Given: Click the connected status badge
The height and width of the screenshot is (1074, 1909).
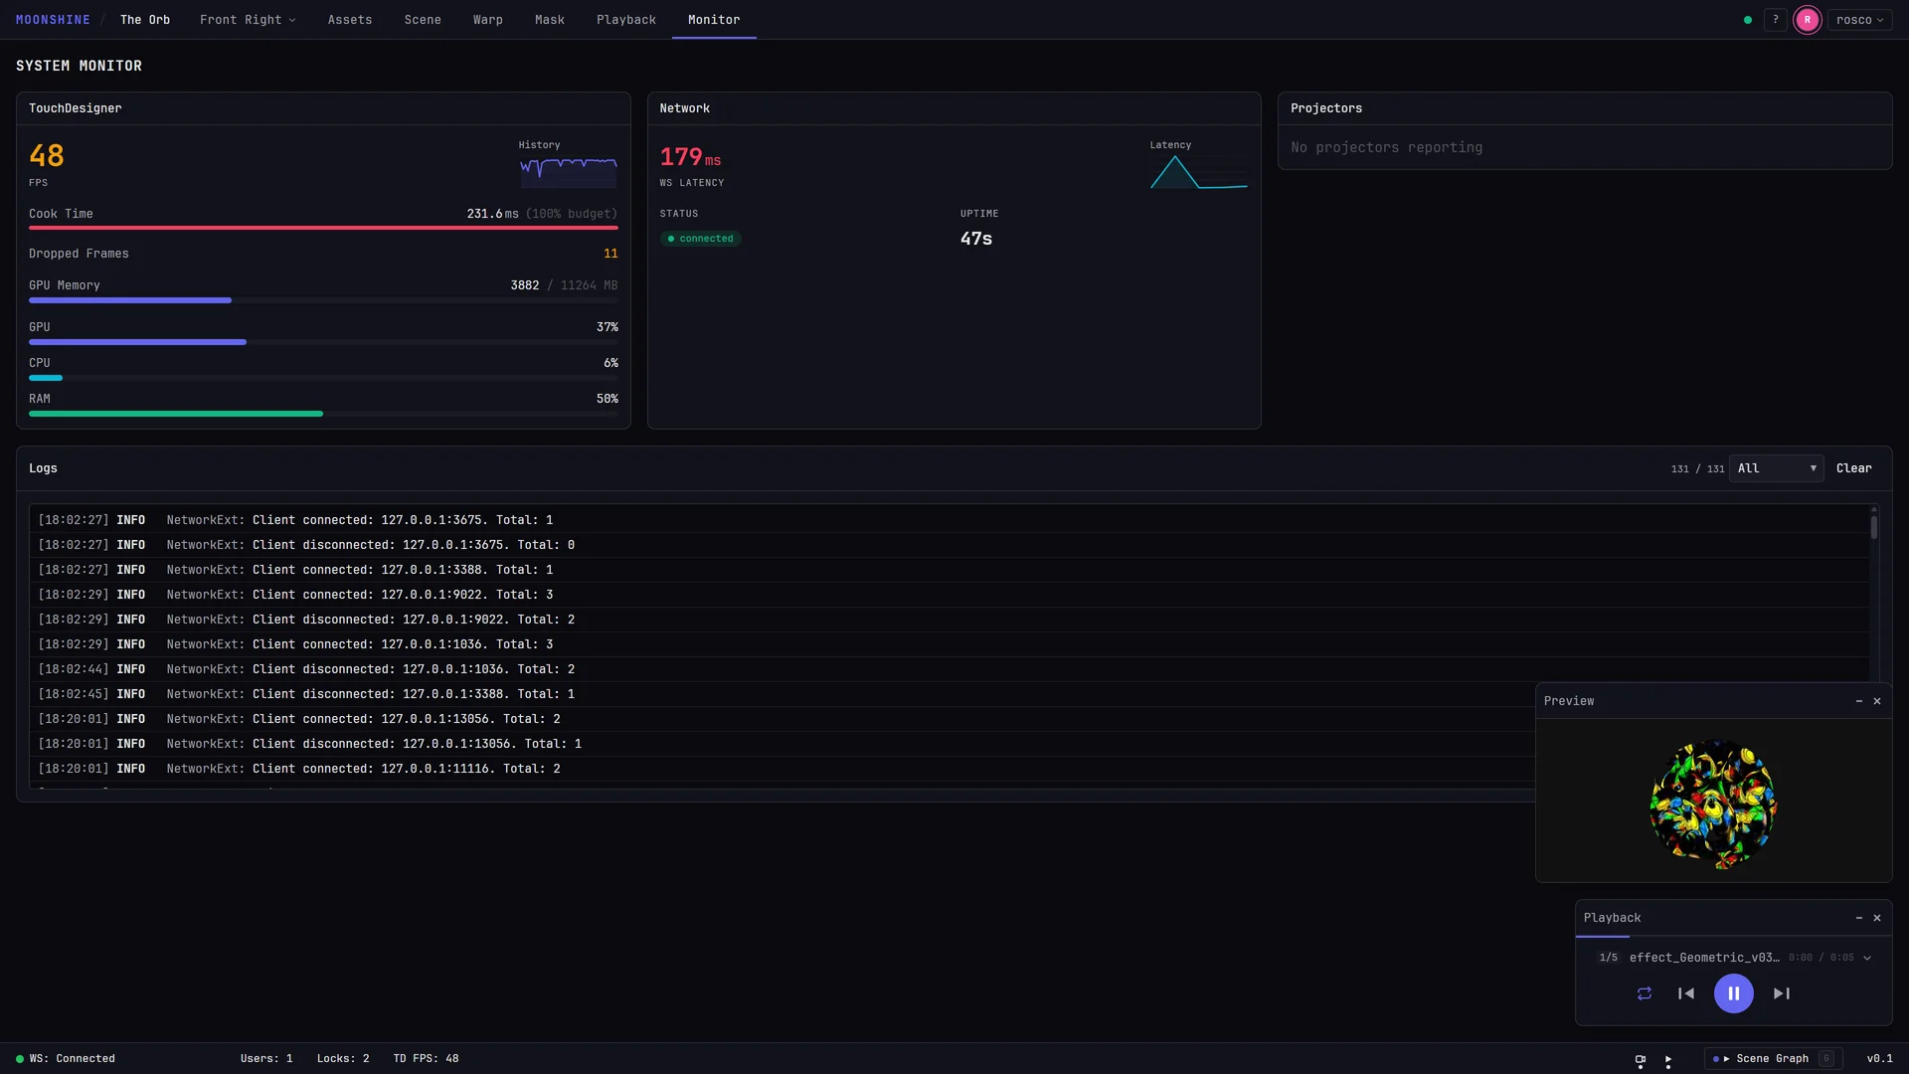Looking at the screenshot, I should click(701, 239).
